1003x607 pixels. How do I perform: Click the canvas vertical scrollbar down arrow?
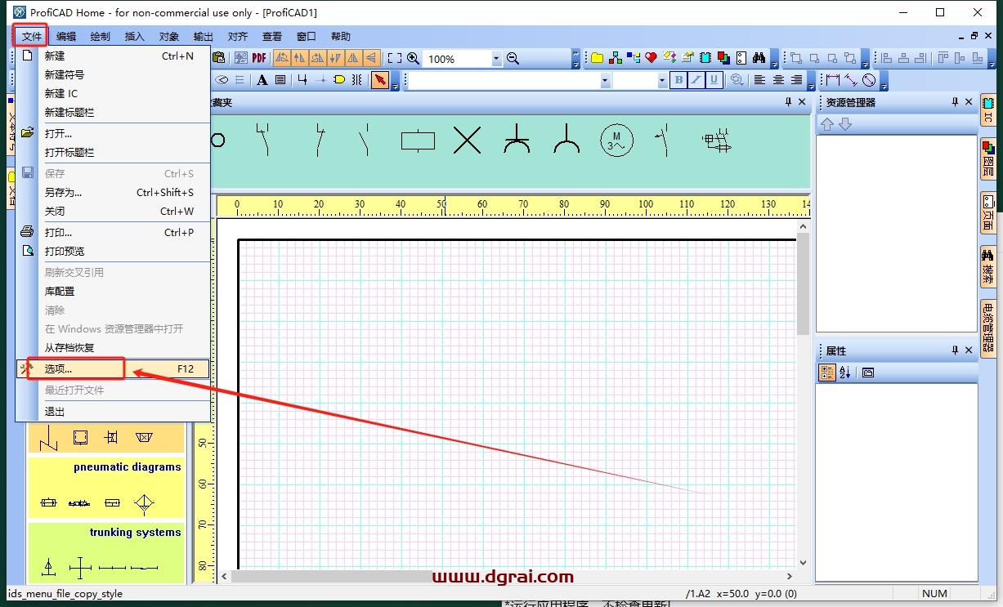coord(802,562)
